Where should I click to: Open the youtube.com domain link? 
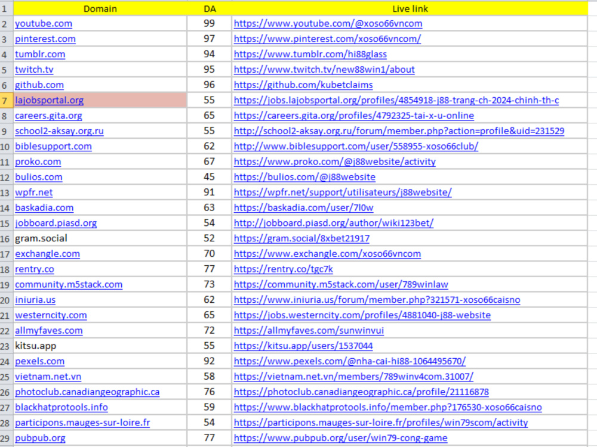point(44,24)
